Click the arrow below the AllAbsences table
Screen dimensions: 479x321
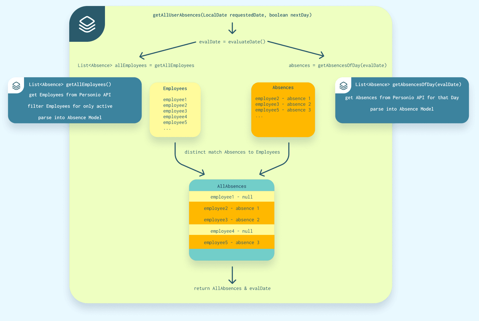232,275
